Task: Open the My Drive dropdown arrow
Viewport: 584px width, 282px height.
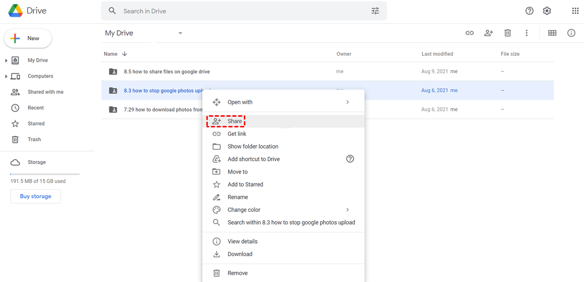Action: point(180,33)
